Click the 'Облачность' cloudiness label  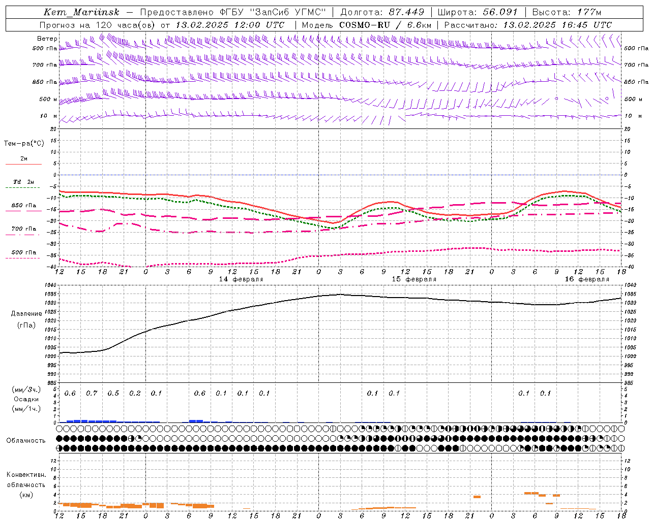click(26, 441)
